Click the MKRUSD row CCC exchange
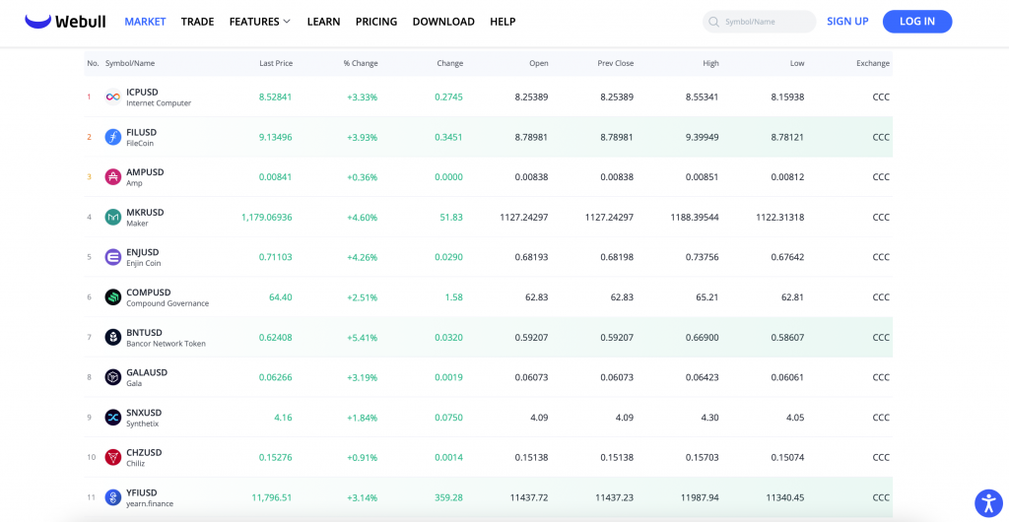 click(x=881, y=218)
